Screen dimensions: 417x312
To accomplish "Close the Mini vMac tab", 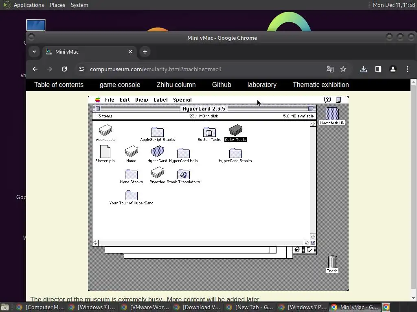I will tap(130, 52).
